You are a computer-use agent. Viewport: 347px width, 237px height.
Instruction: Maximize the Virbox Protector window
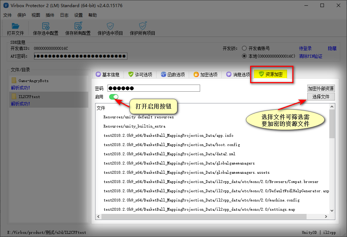[x=322, y=5]
